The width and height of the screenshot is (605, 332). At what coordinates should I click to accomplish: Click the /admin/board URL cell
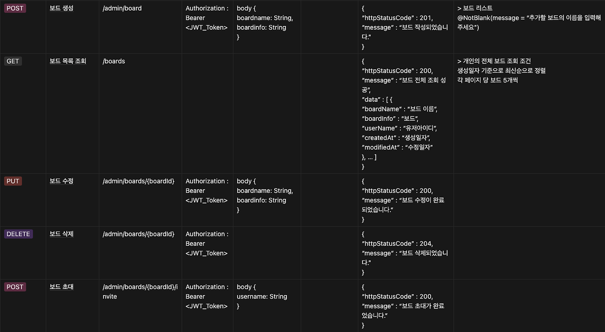(122, 8)
